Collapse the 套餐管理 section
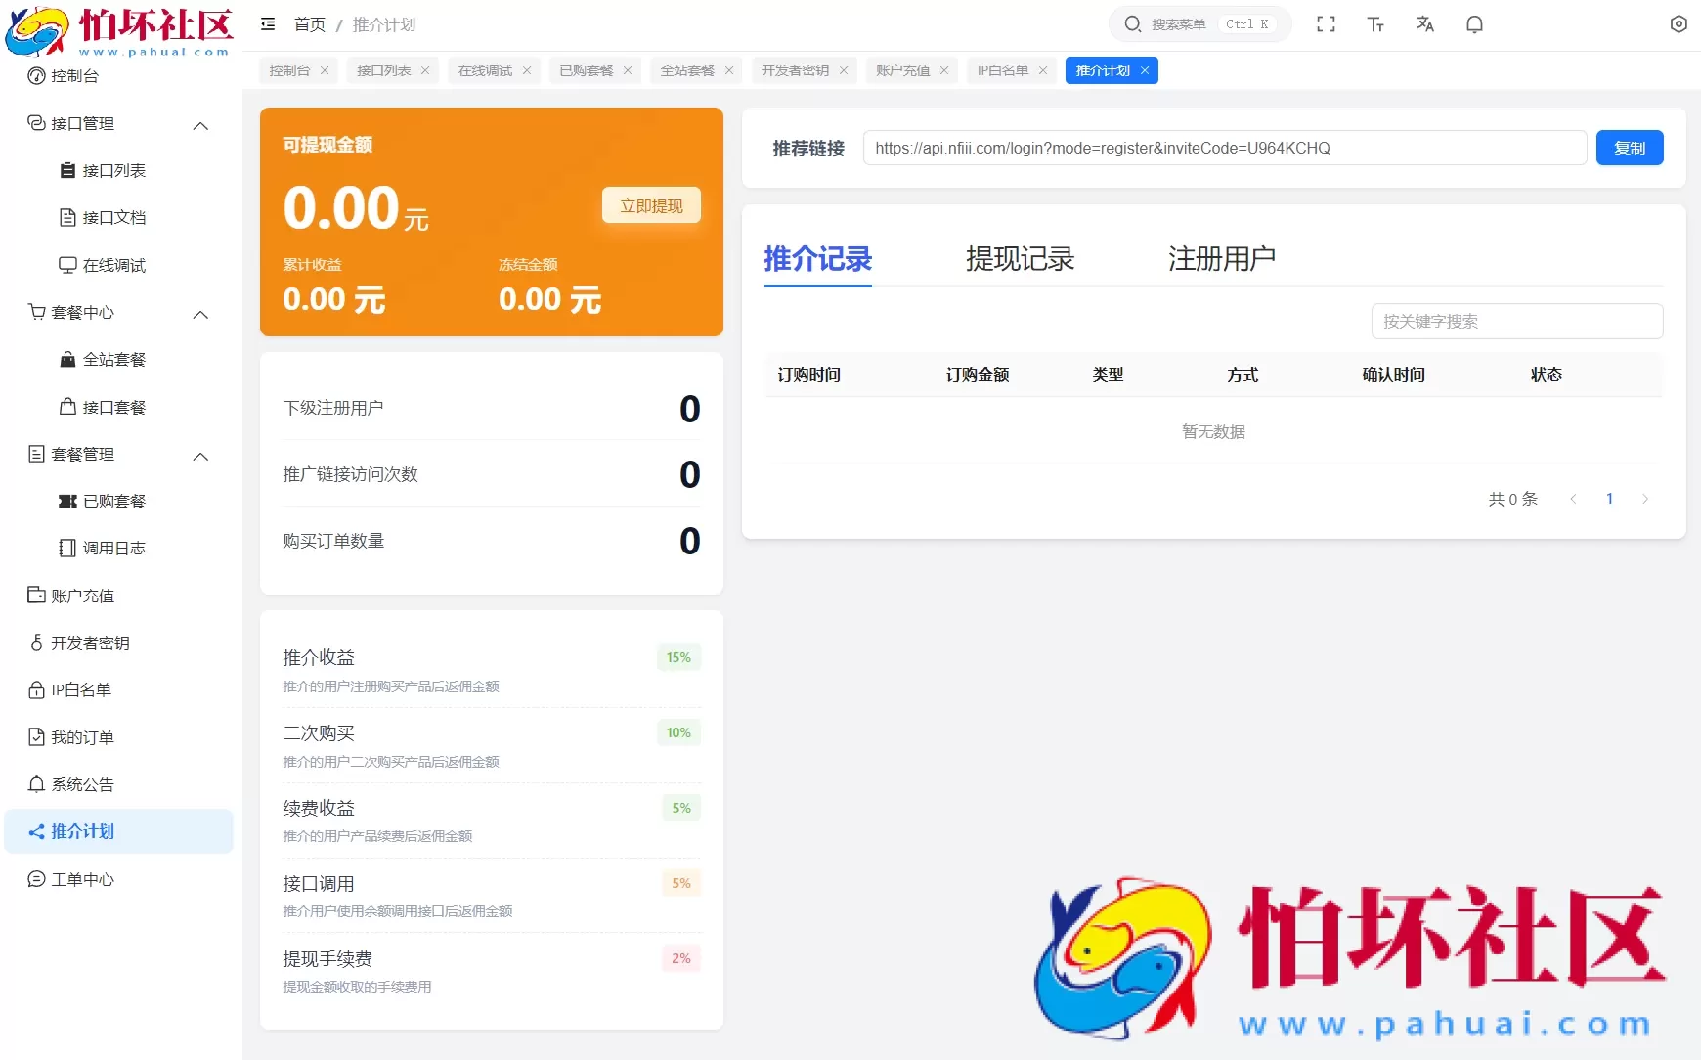Image resolution: width=1701 pixels, height=1060 pixels. [200, 455]
